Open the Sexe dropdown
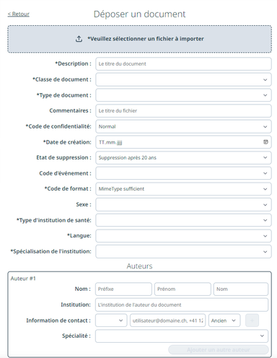277x358 pixels. (x=183, y=204)
